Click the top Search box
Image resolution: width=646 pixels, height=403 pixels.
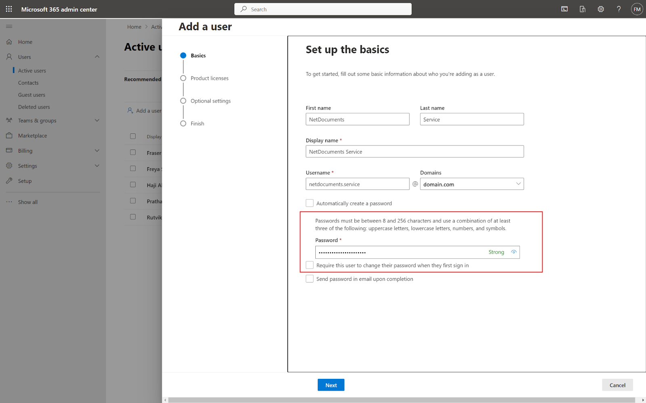pyautogui.click(x=323, y=9)
